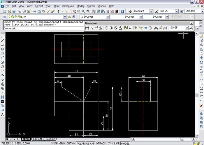This screenshot has width=204, height=145.
Task: Click the Command line input
Action: click(44, 28)
